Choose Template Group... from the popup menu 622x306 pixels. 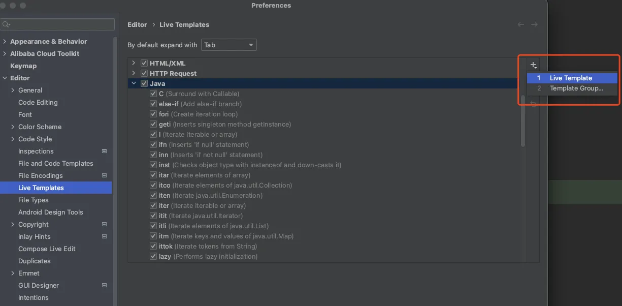[576, 88]
